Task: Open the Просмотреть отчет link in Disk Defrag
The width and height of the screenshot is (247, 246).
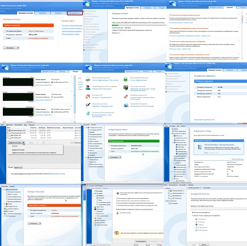Action: pyautogui.click(x=57, y=174)
